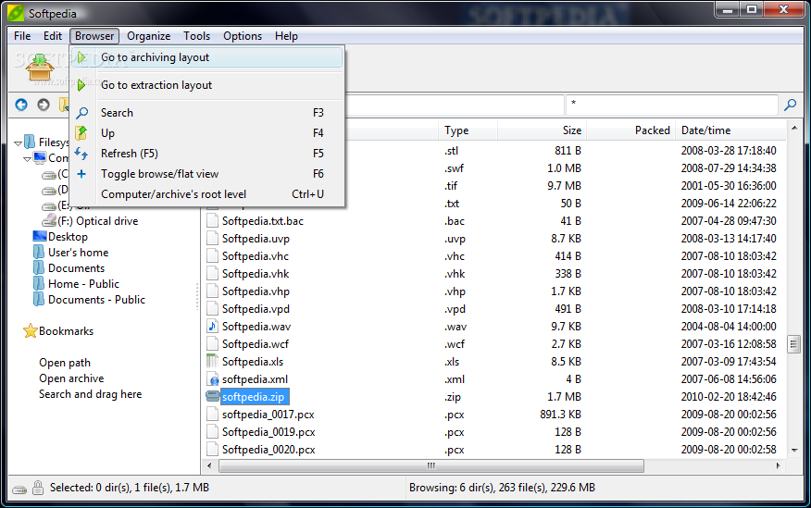811x508 pixels.
Task: Click the scroll up arrow of file list
Action: 794,128
